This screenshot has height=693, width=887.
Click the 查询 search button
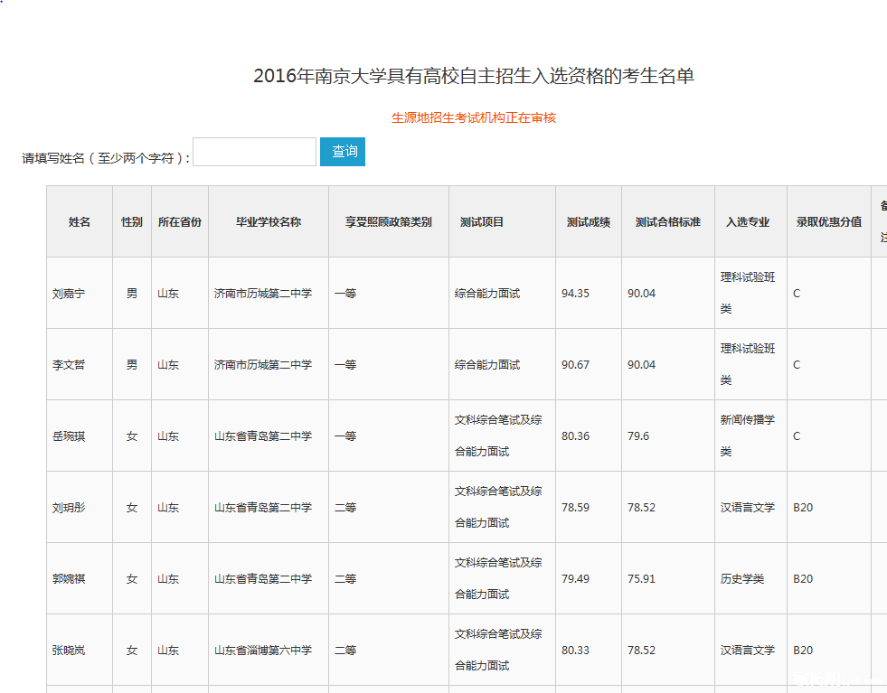tap(342, 151)
